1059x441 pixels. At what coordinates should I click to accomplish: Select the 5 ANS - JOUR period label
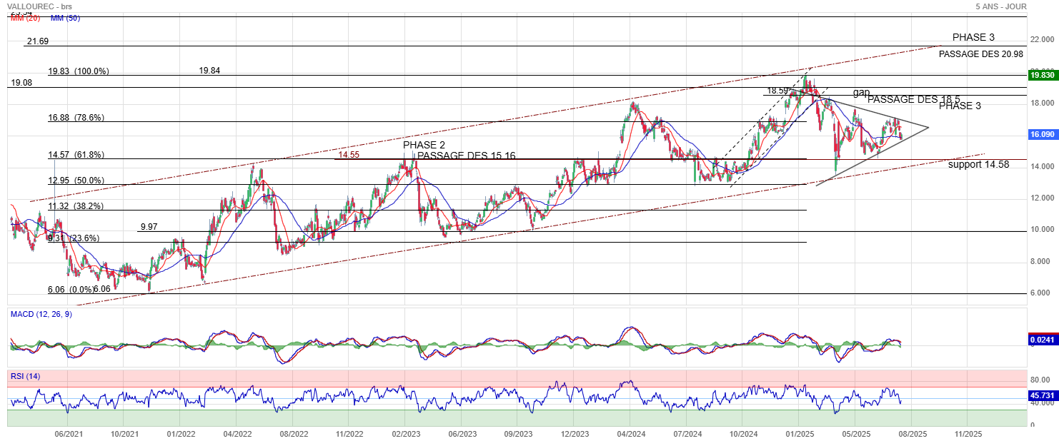[x=1001, y=6]
